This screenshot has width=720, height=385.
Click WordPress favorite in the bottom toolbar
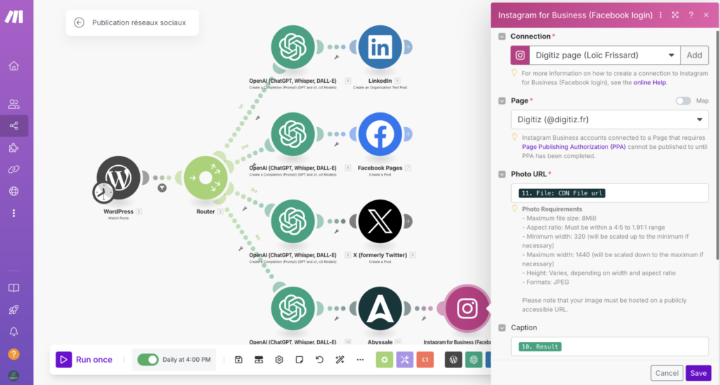(454, 360)
